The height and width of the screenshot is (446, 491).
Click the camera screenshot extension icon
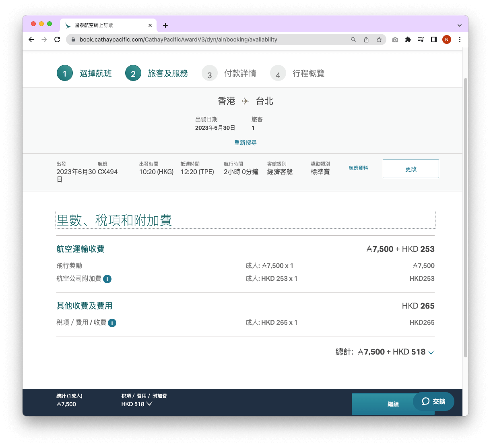(x=395, y=39)
